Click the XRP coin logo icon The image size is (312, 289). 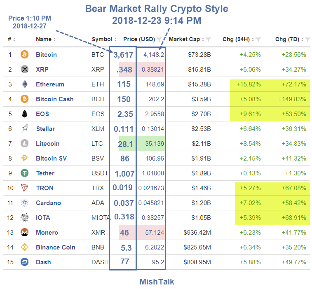point(25,70)
